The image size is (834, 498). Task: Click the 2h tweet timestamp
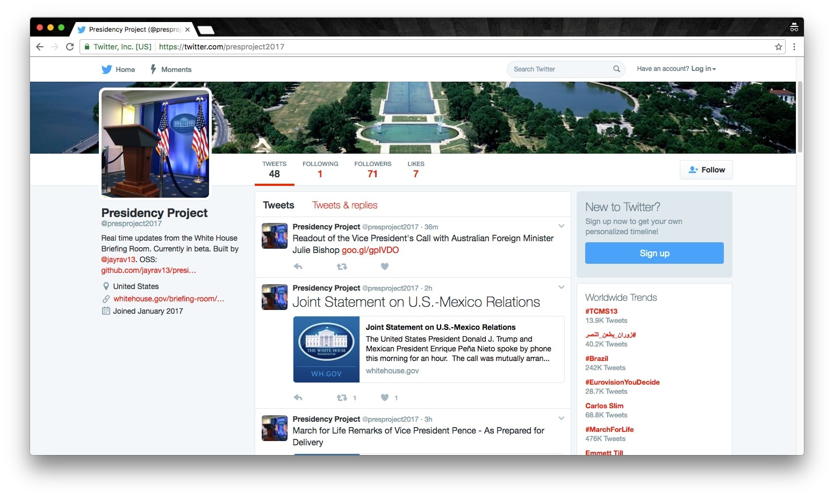pyautogui.click(x=428, y=288)
